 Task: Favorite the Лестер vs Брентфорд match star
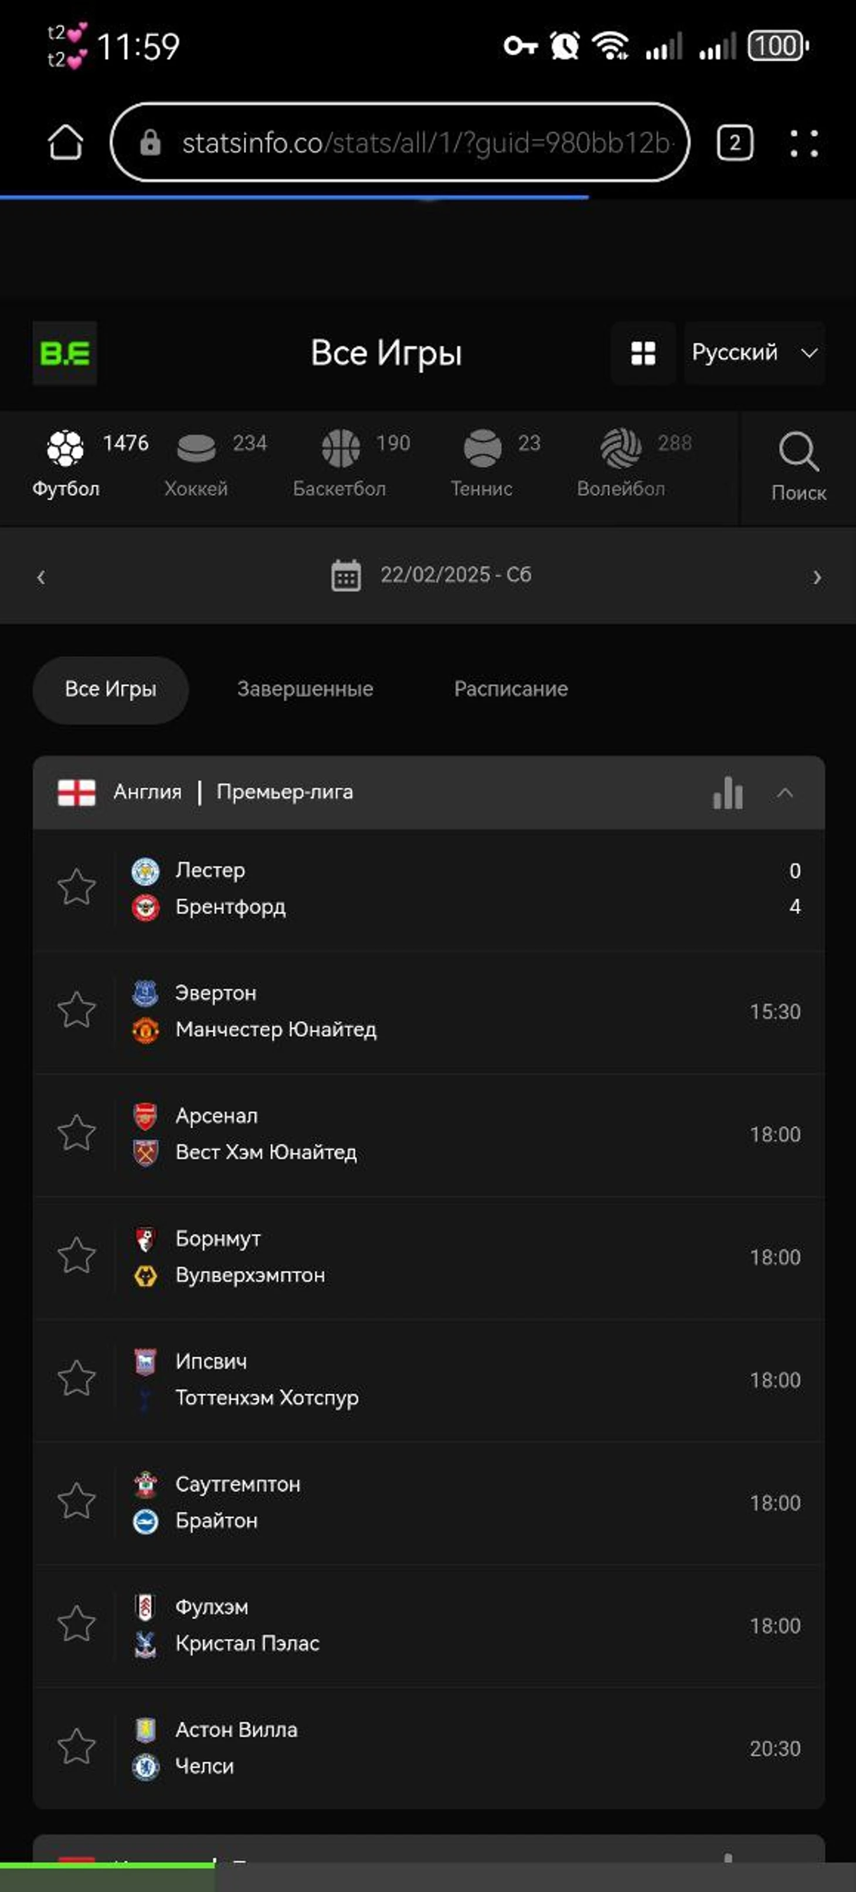[76, 887]
